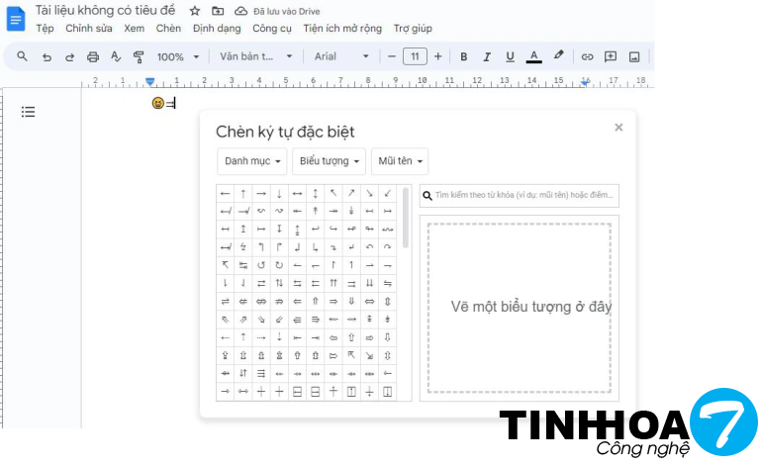
Task: Increase font size with plus button
Action: point(437,57)
